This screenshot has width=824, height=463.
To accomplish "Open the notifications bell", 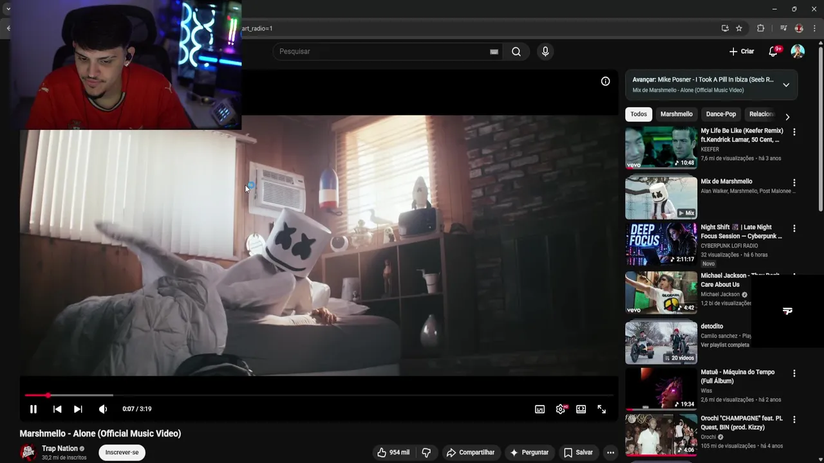I will (773, 51).
